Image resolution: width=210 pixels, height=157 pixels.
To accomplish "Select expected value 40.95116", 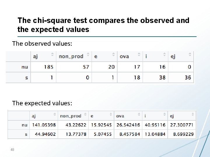I will 155,125.
